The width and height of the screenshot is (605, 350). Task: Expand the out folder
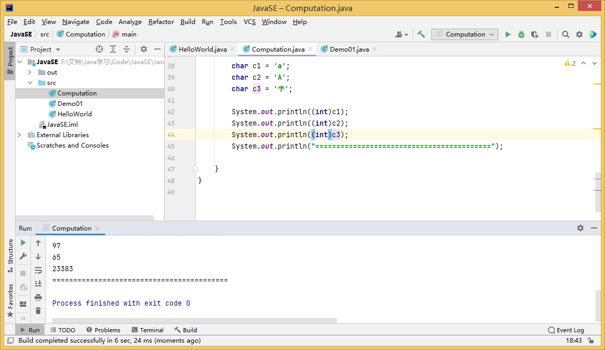(30, 73)
